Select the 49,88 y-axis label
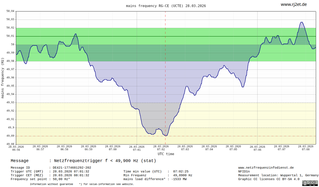Viewport: 319px width, 187px height. (10, 144)
